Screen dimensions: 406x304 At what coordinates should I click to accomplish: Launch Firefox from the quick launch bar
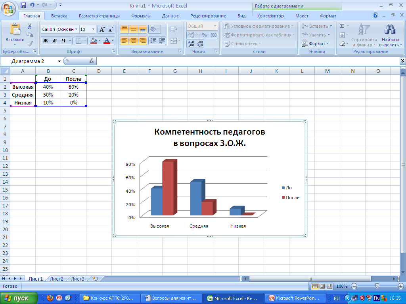click(50, 298)
